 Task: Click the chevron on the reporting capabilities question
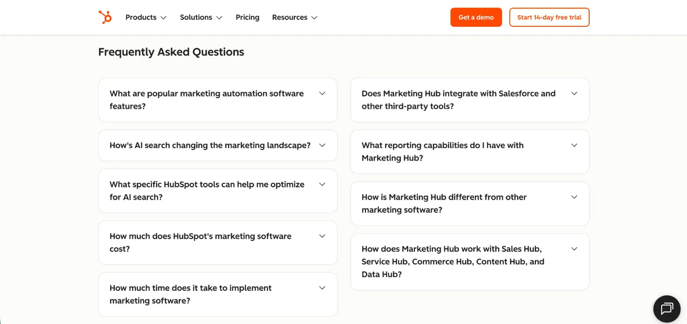point(574,145)
